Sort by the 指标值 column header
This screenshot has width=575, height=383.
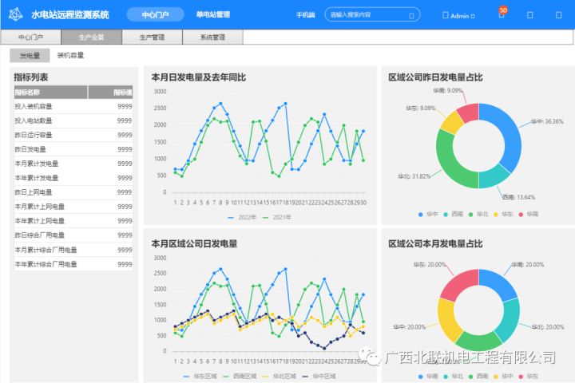[x=122, y=93]
